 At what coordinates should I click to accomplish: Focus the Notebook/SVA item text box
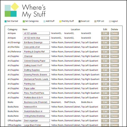36,107
